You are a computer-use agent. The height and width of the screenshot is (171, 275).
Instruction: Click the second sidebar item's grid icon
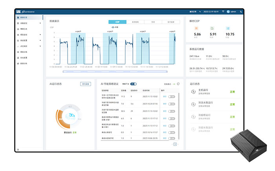coord(18,23)
